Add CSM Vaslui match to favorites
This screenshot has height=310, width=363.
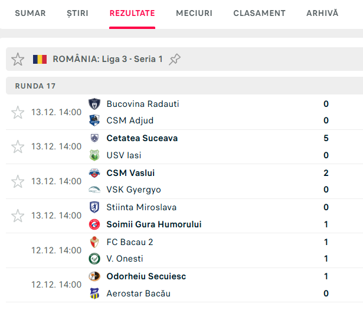click(18, 181)
